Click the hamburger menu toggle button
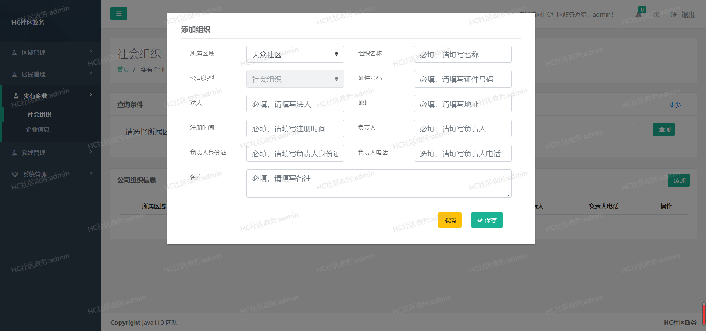The height and width of the screenshot is (331, 706). pos(118,14)
